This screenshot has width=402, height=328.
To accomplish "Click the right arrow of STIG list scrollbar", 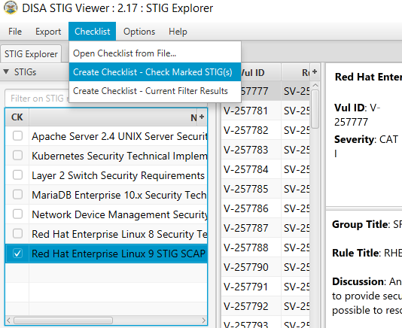I will 204,320.
